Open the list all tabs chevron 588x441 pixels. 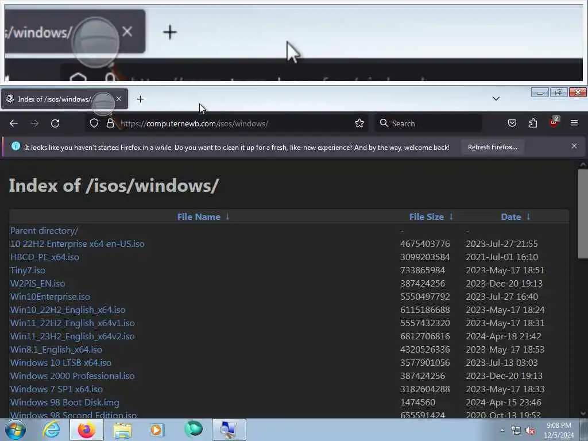point(496,99)
